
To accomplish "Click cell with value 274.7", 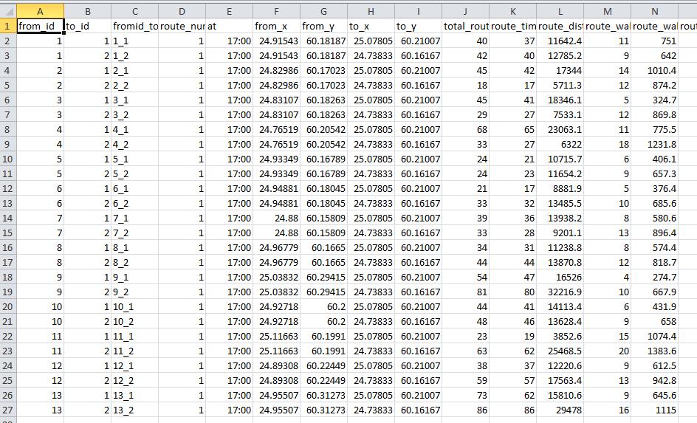I will tap(654, 278).
